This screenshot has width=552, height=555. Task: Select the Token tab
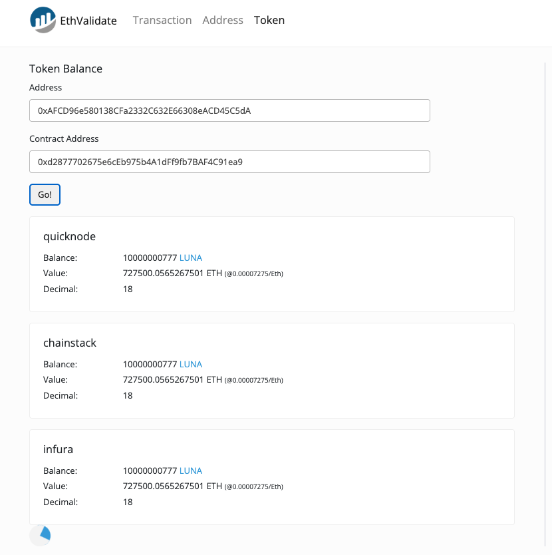click(269, 20)
